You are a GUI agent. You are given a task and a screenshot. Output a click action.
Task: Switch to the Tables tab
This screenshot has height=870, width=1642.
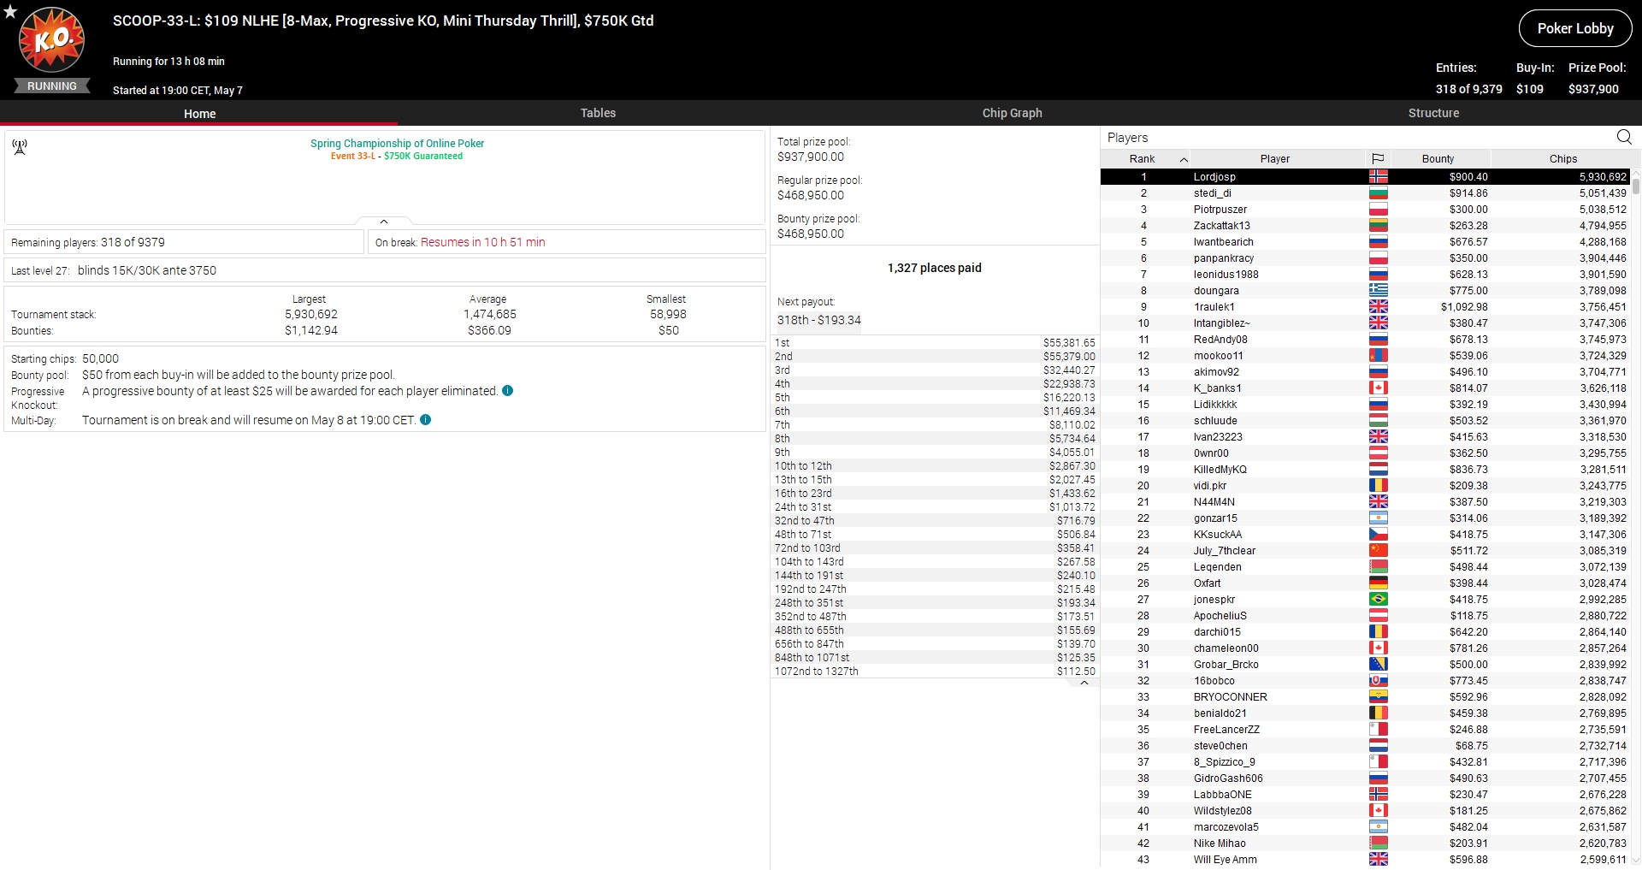pos(598,113)
